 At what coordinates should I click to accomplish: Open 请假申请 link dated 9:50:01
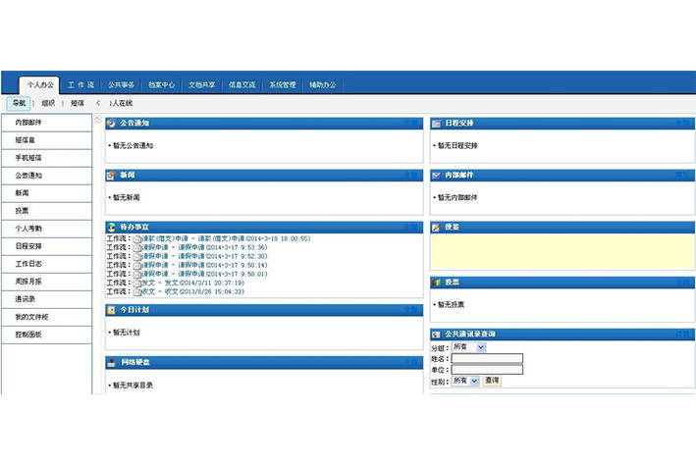coord(204,274)
